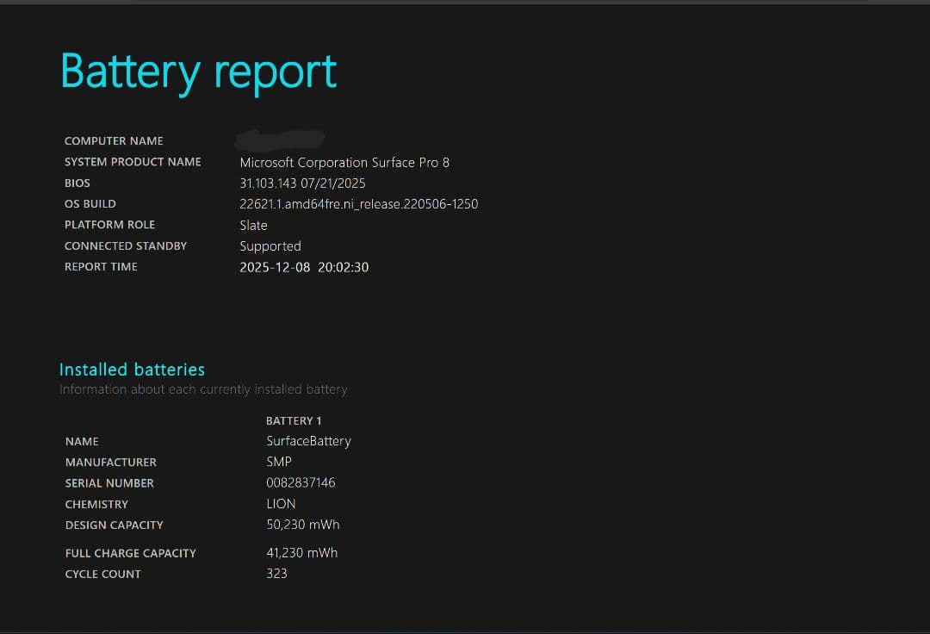Select the Microsoft Corporation Surface Pro 8 text

344,162
